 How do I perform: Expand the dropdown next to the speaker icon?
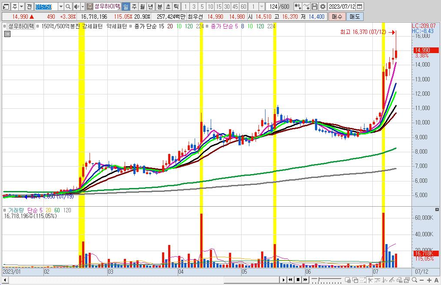pyautogui.click(x=83, y=7)
